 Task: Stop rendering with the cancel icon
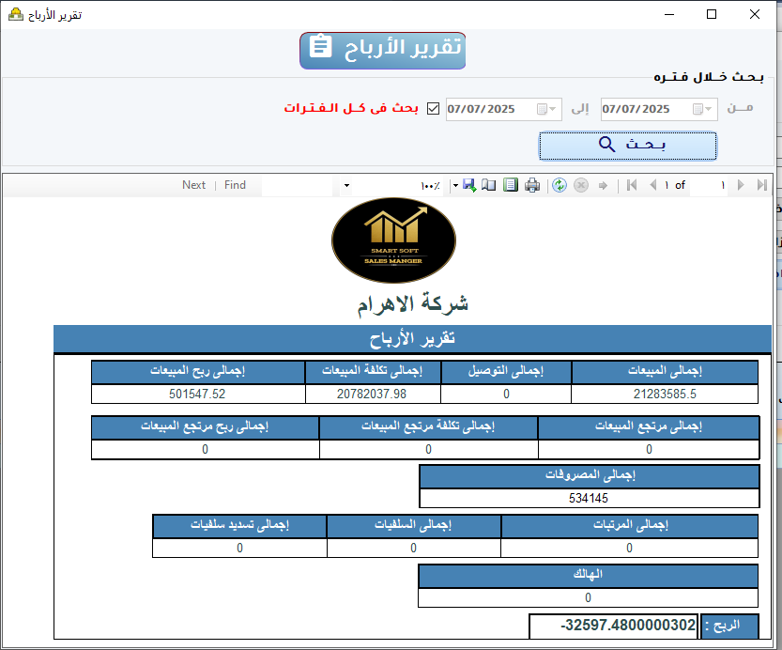coord(580,185)
